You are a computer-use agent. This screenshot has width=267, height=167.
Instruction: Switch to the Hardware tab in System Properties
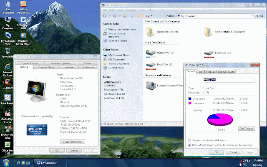(x=68, y=67)
